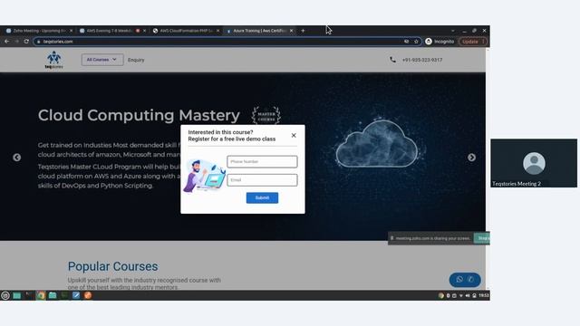The image size is (580, 326).
Task: Click the Chrome tab search chevron
Action: pyautogui.click(x=453, y=31)
